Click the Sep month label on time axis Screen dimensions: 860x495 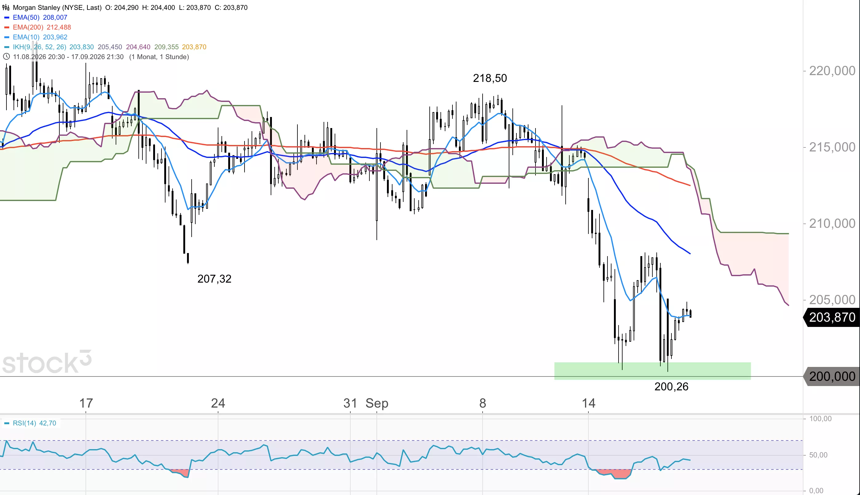pos(377,404)
